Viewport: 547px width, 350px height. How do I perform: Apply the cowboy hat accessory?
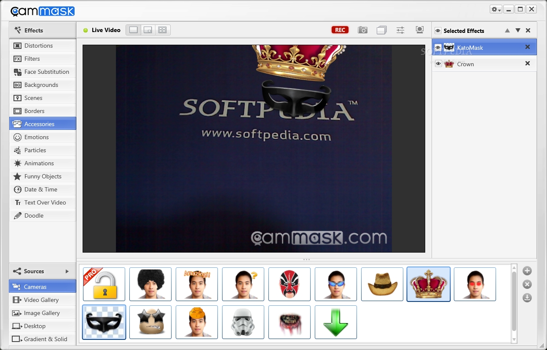coord(382,284)
